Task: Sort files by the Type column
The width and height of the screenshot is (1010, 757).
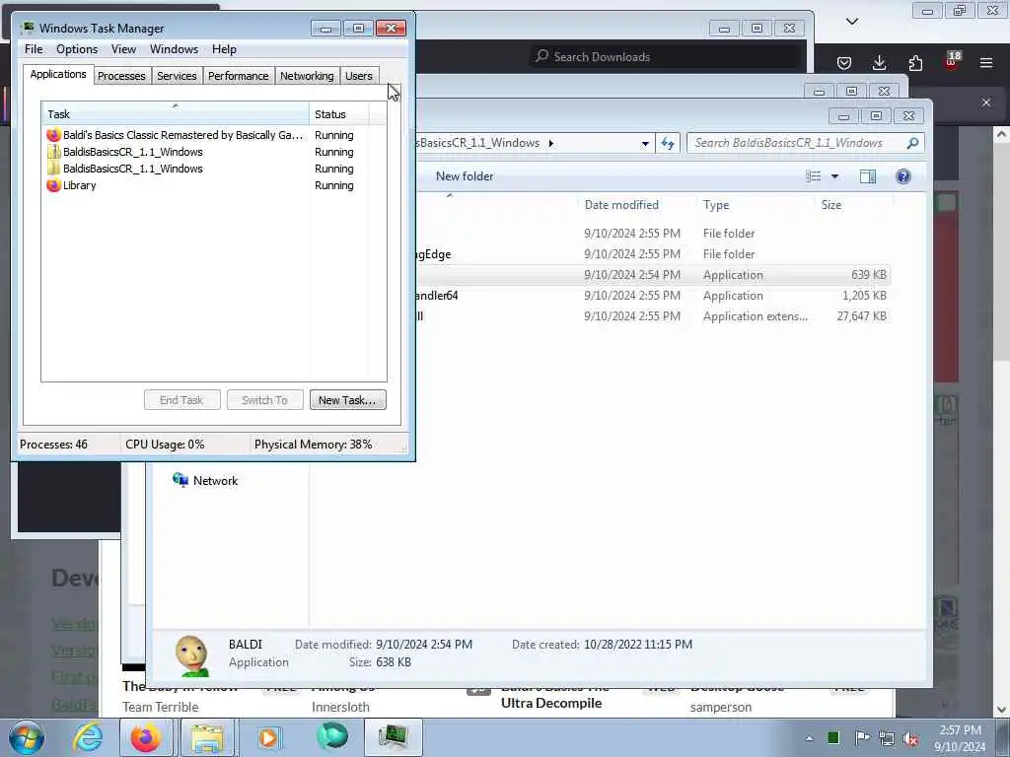Action: point(755,205)
